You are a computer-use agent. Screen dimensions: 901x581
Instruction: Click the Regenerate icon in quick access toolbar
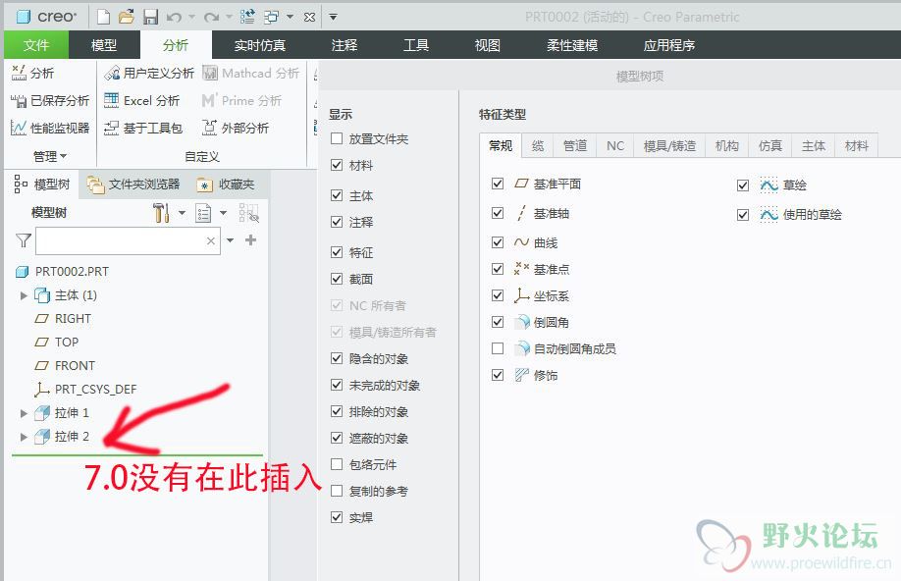[247, 17]
